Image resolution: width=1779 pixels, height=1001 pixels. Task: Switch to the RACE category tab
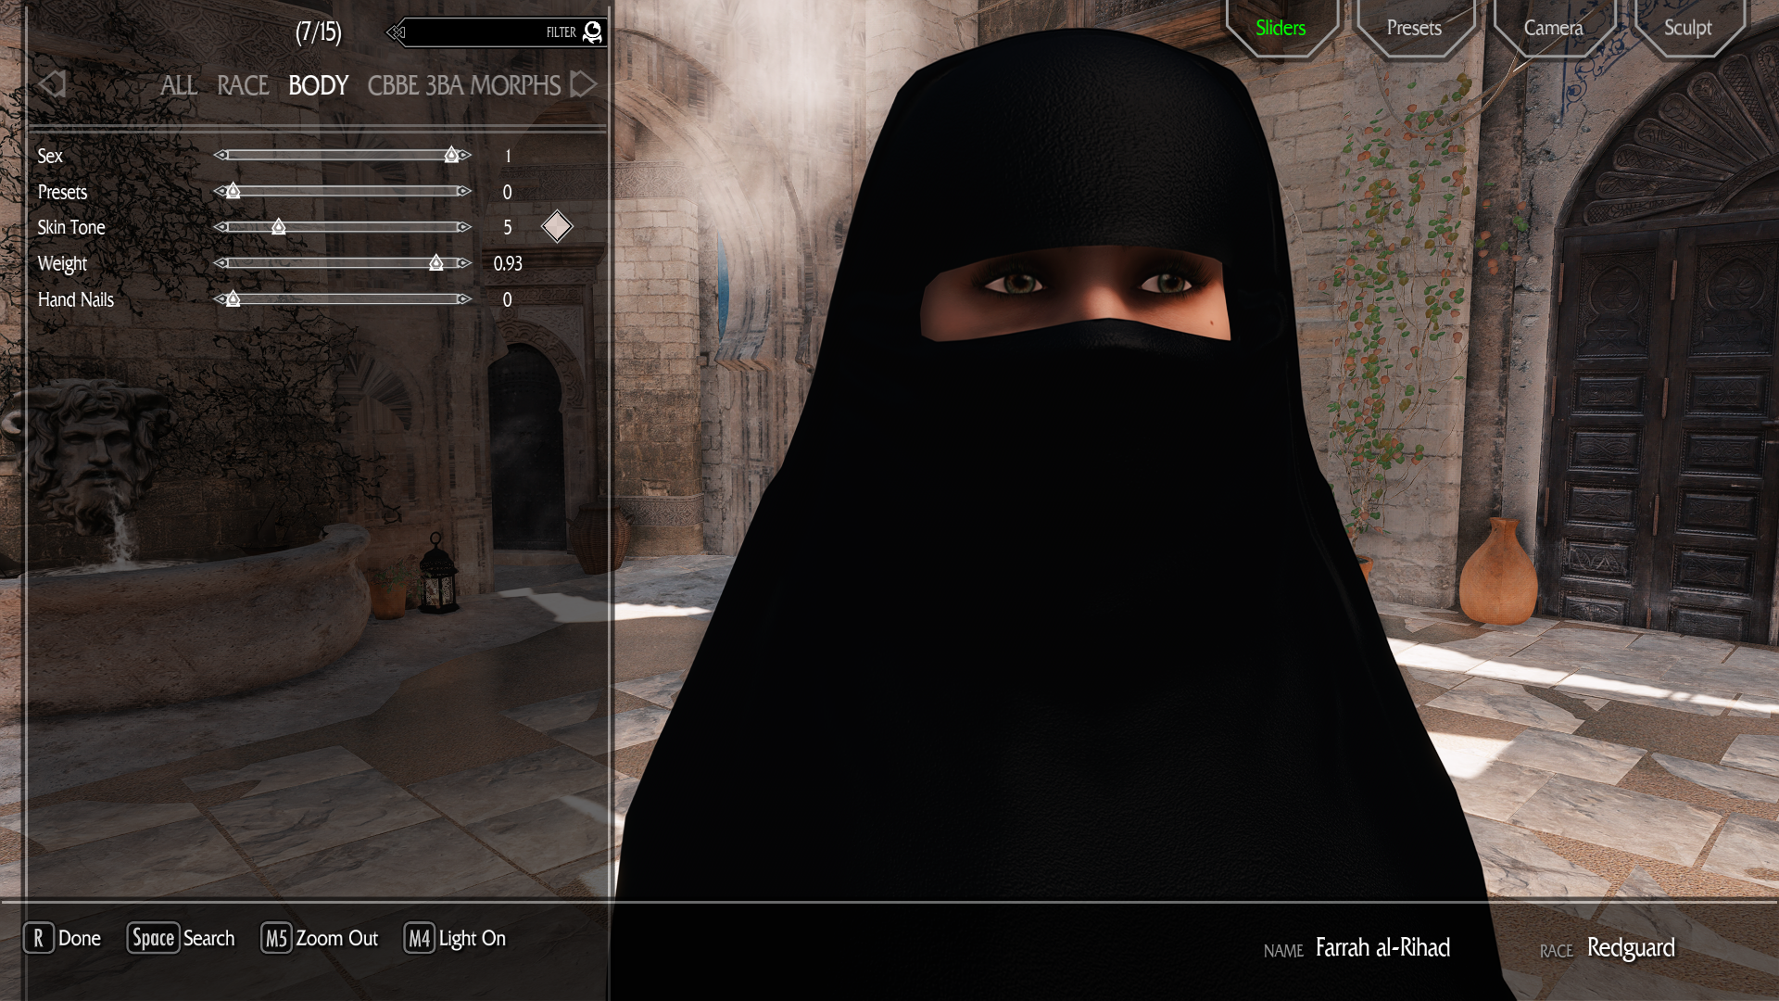tap(242, 85)
